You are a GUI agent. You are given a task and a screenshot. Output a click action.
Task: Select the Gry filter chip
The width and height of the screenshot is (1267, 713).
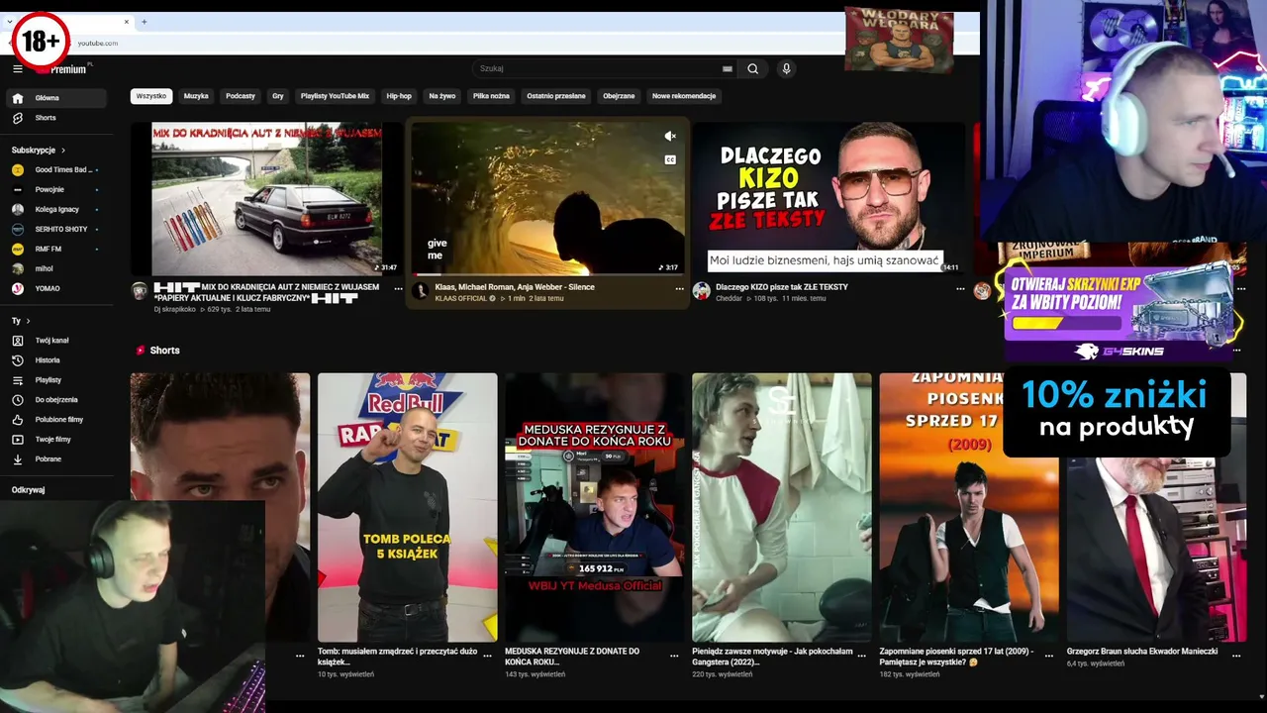(278, 96)
